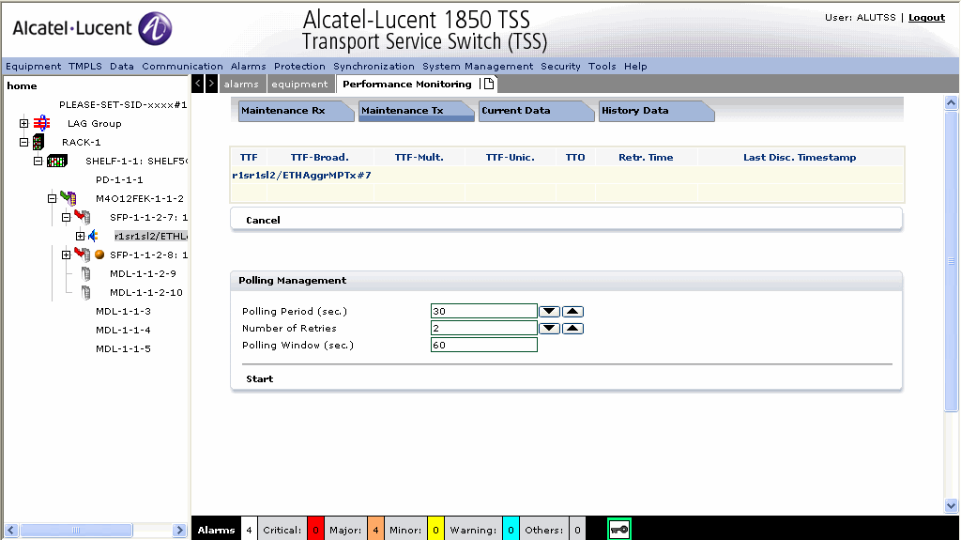Click the Alarms status bar button

pyautogui.click(x=217, y=530)
